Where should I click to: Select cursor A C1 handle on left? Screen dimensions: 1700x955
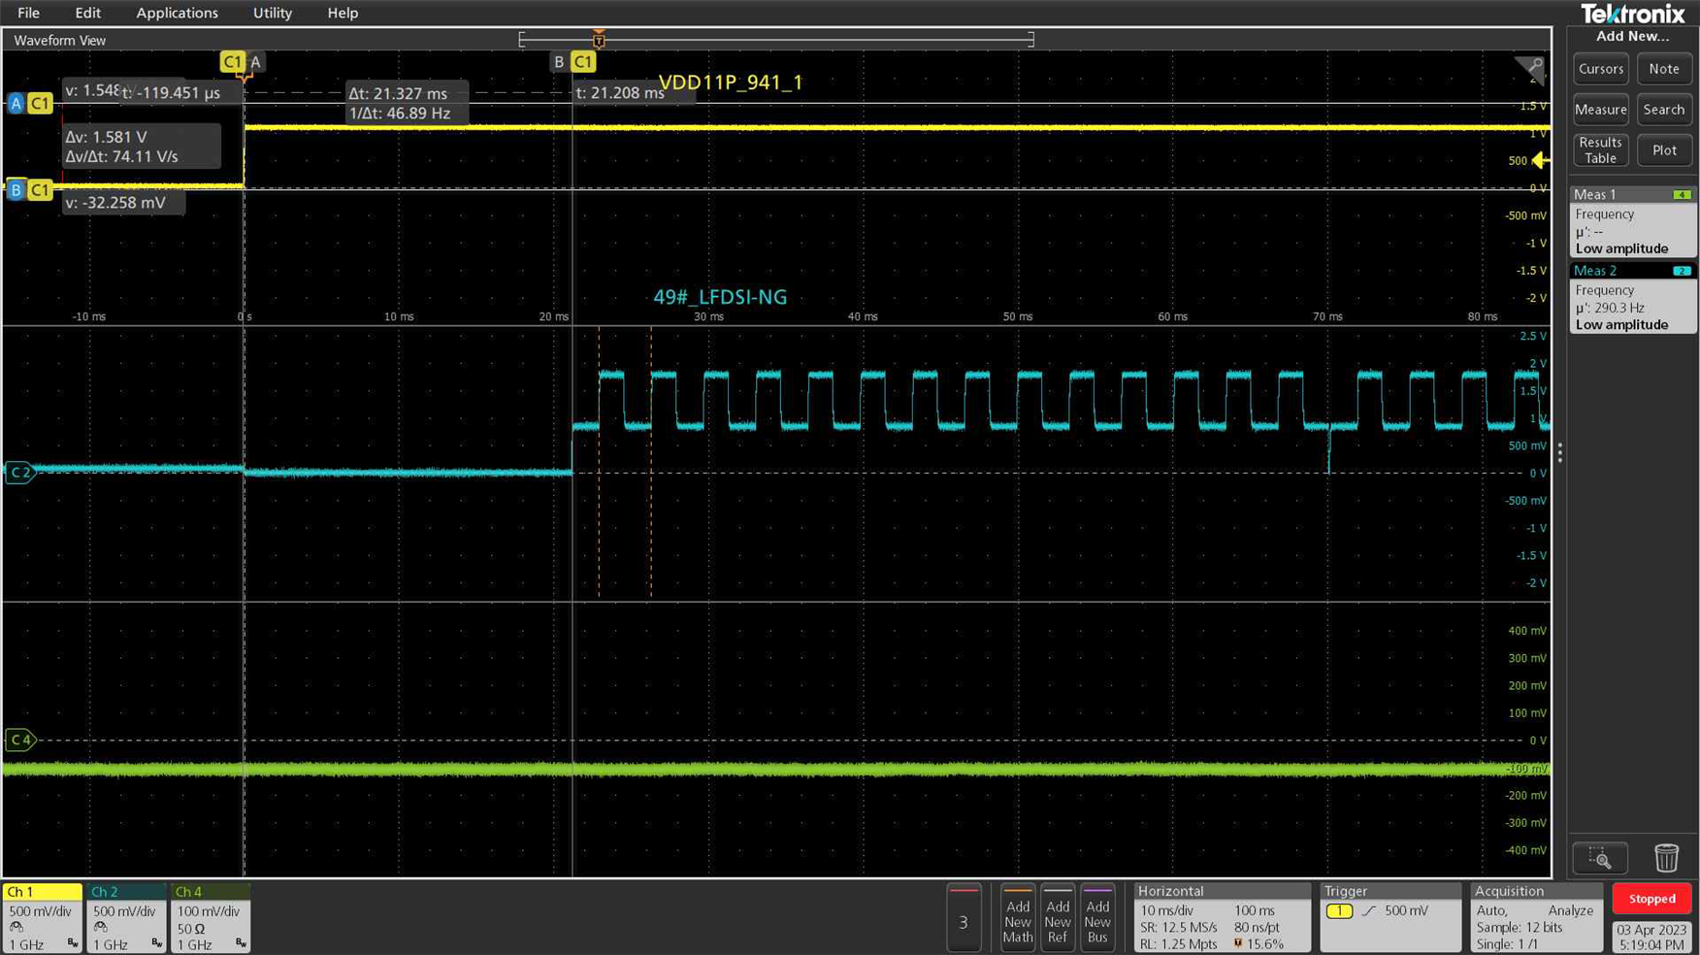pos(29,103)
